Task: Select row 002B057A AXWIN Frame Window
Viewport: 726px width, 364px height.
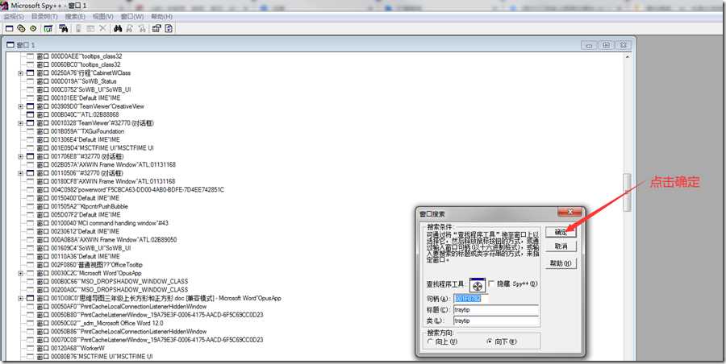Action: pyautogui.click(x=106, y=164)
